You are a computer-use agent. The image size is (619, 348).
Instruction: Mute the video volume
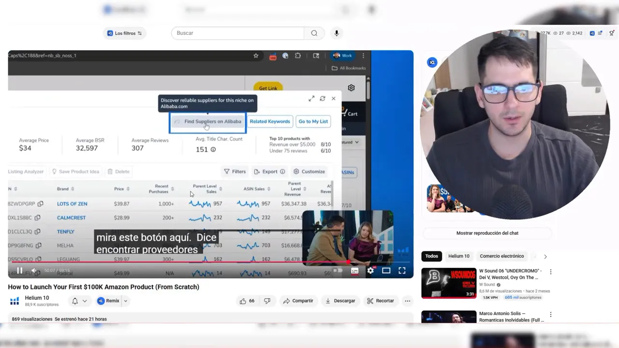tap(34, 271)
